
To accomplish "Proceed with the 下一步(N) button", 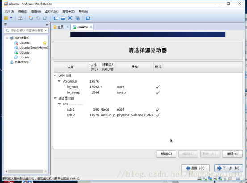I will click(229, 168).
